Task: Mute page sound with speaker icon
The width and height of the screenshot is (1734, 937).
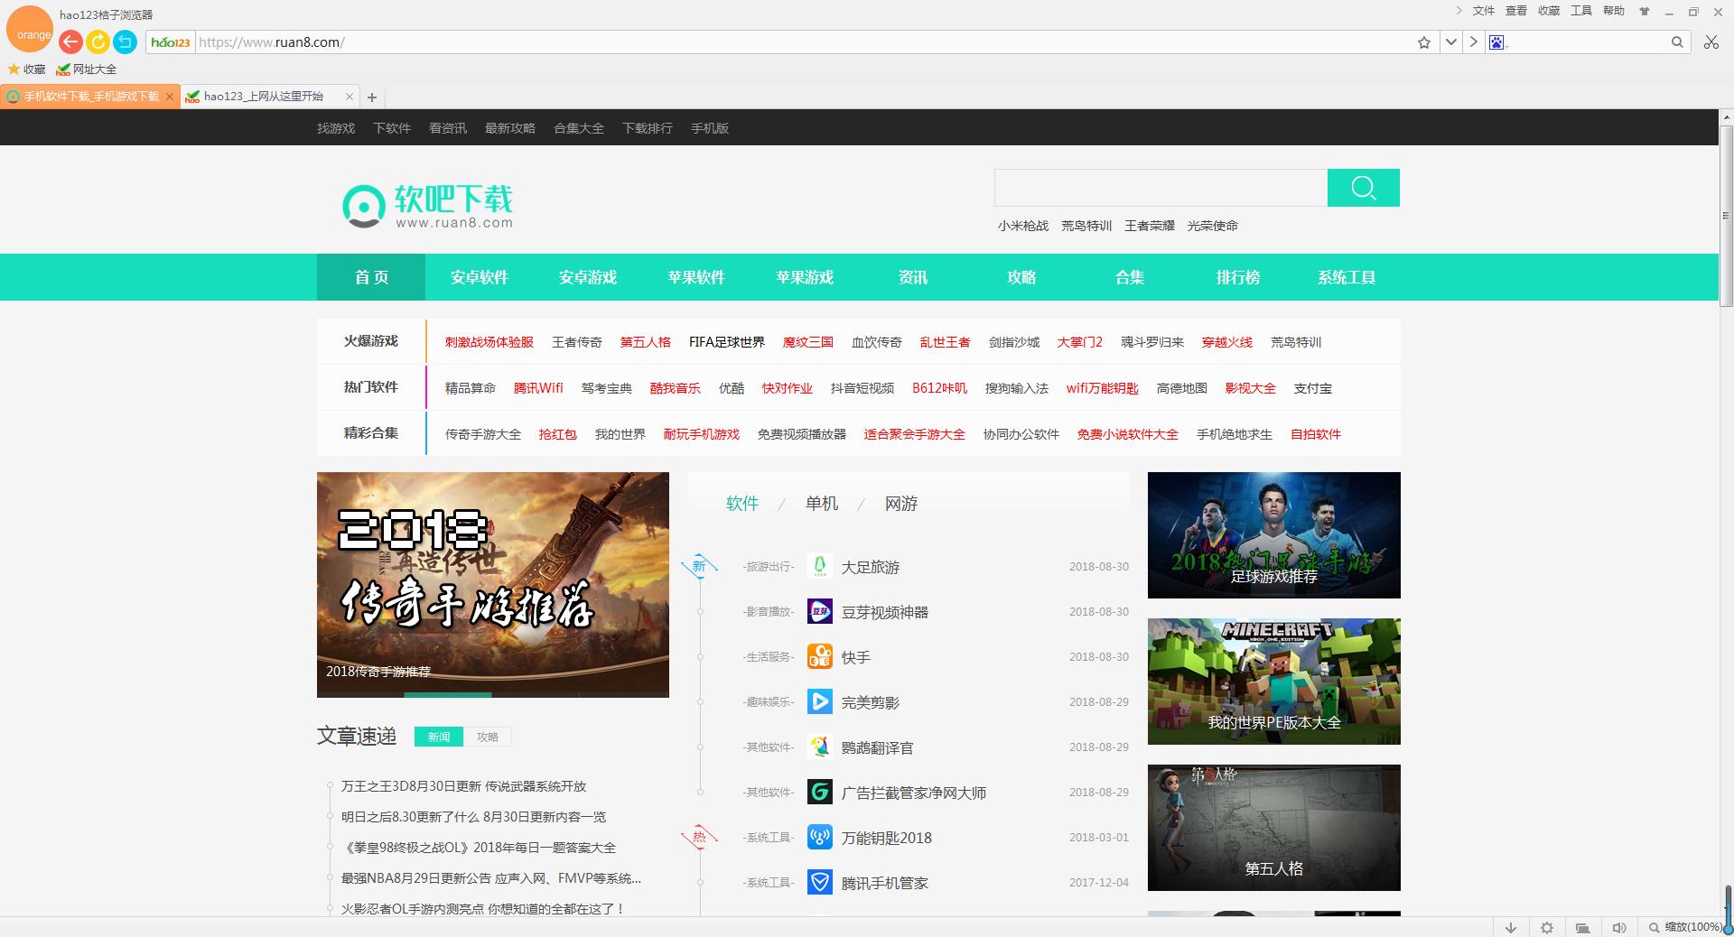Action: point(1619,927)
